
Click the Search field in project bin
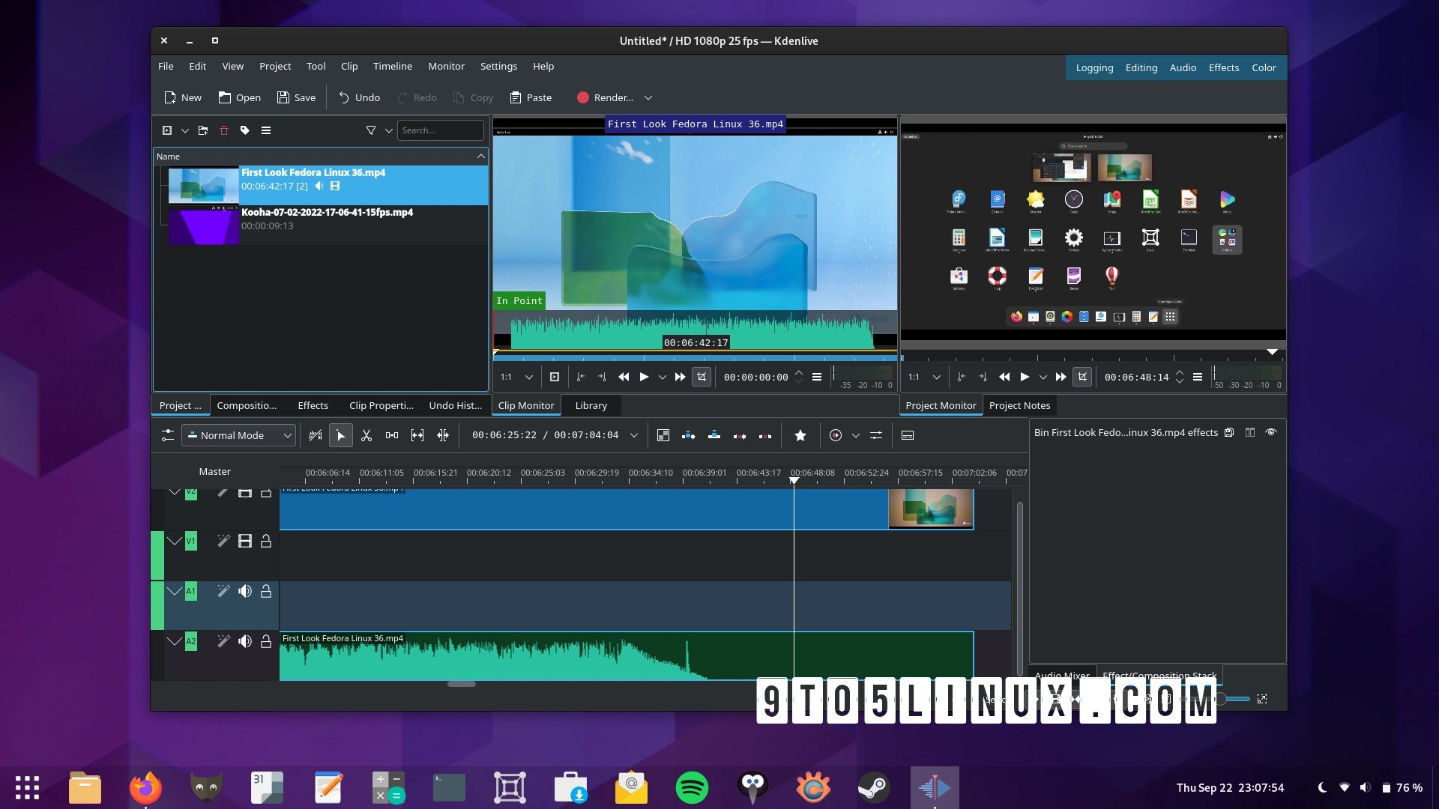click(441, 130)
